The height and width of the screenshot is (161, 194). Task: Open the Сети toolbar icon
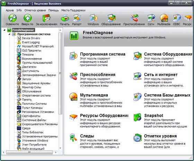pos(151,18)
